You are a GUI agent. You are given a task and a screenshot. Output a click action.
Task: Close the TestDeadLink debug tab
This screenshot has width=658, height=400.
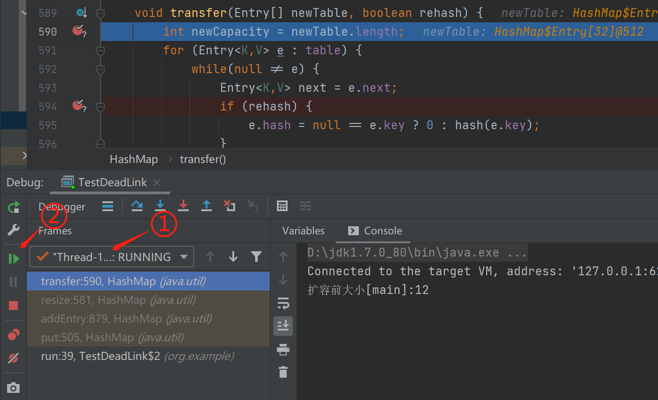tap(157, 183)
